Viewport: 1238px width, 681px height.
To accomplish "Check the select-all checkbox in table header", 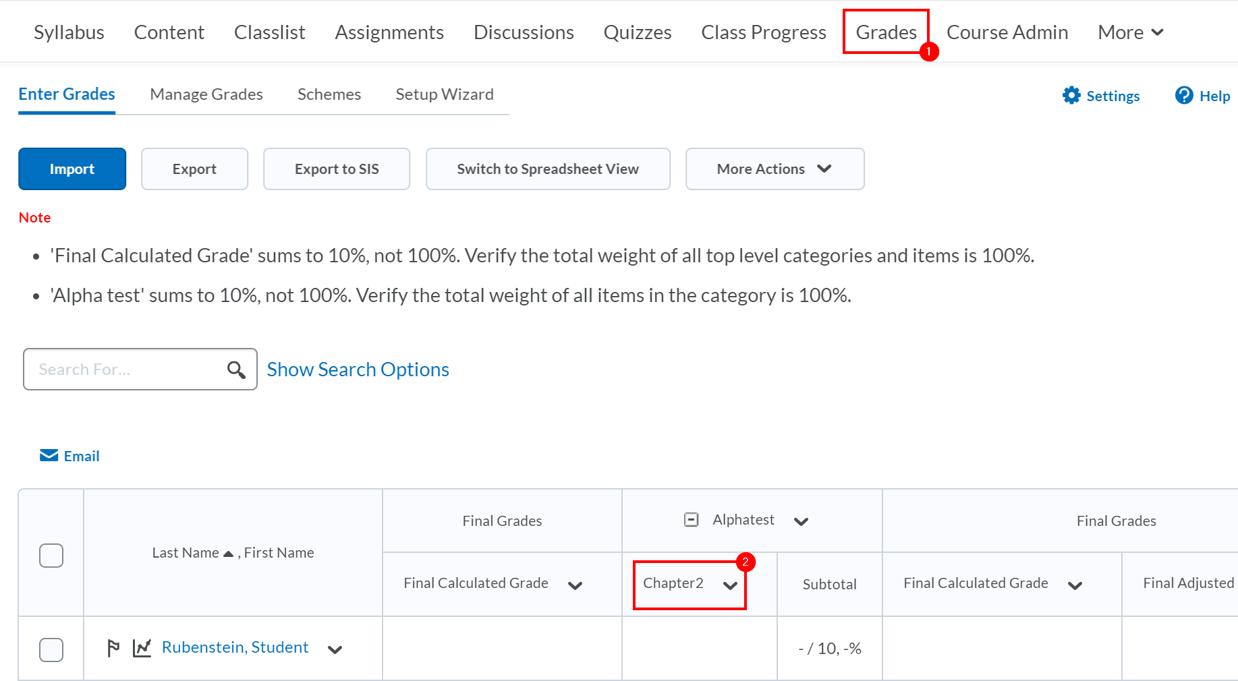I will pos(51,555).
